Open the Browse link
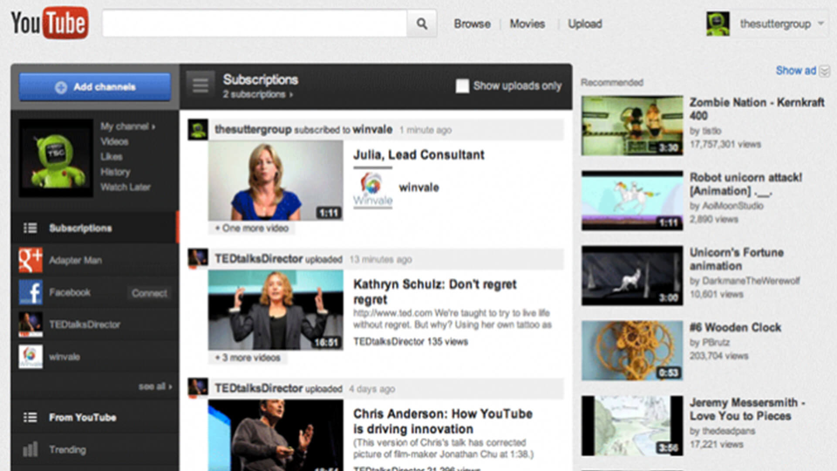Image resolution: width=837 pixels, height=471 pixels. pyautogui.click(x=472, y=24)
